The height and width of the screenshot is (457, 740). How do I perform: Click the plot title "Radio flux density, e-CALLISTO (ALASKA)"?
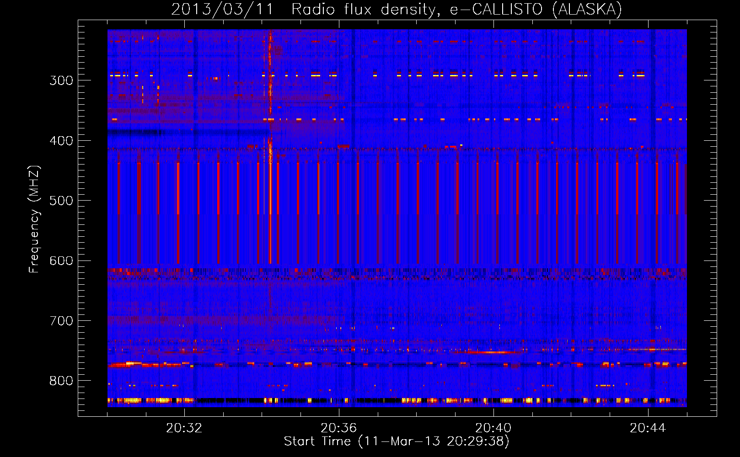coord(457,9)
